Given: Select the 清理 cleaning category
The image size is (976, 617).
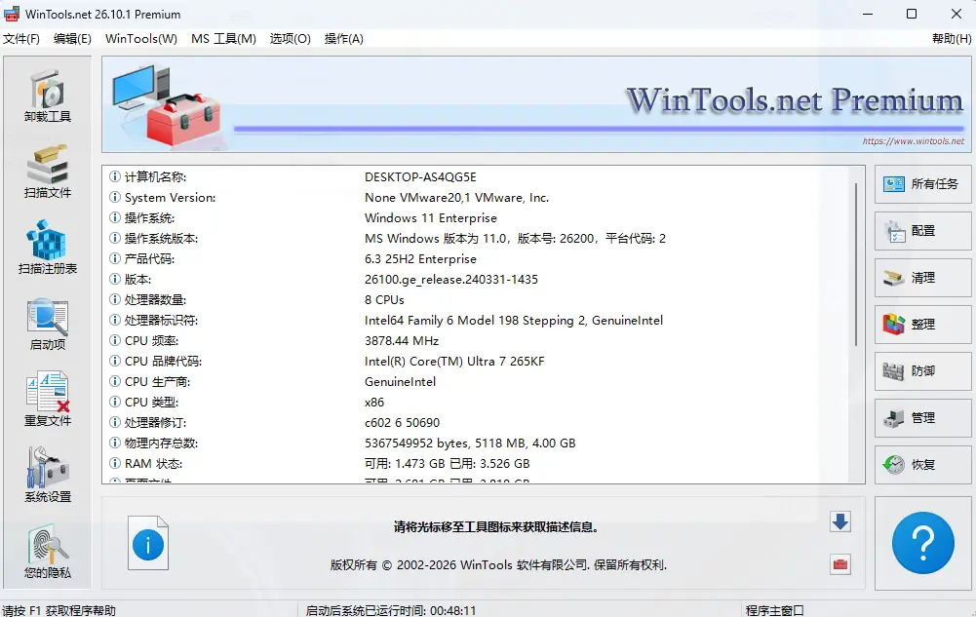Looking at the screenshot, I should click(922, 278).
